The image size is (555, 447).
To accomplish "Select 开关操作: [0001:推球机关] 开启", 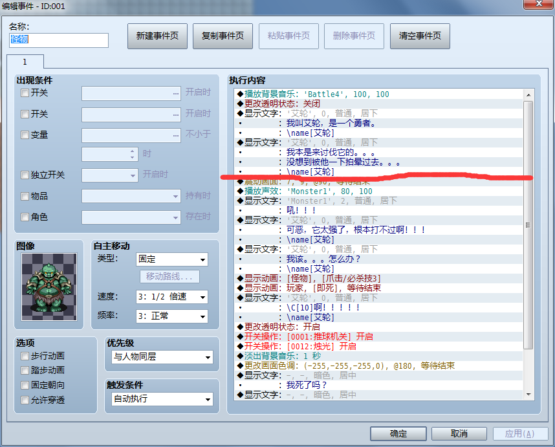I will point(379,336).
